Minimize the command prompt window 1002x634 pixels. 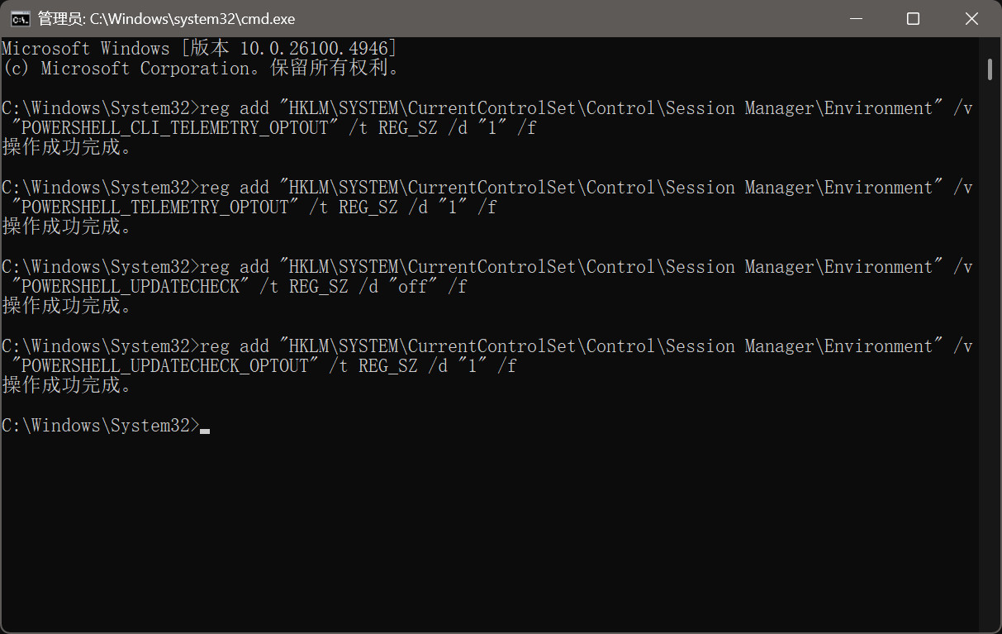pyautogui.click(x=856, y=18)
